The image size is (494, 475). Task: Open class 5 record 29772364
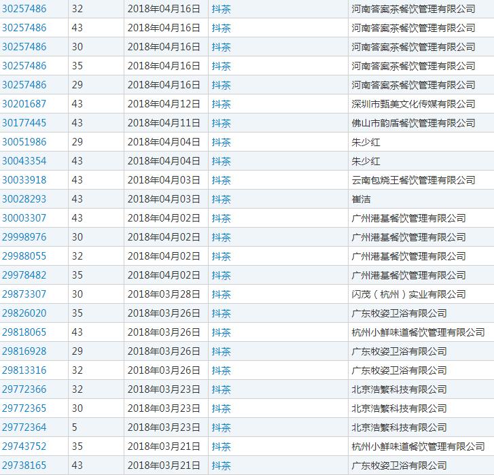(x=24, y=427)
